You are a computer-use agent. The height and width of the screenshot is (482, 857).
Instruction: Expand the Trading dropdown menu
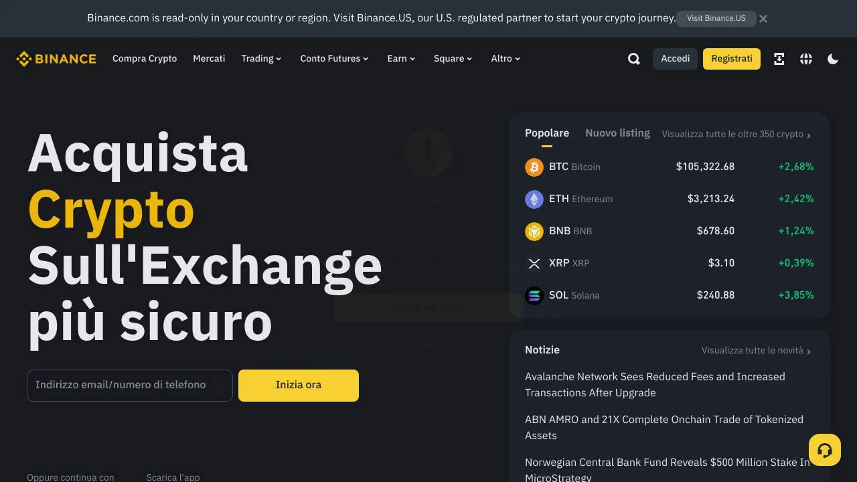(261, 58)
